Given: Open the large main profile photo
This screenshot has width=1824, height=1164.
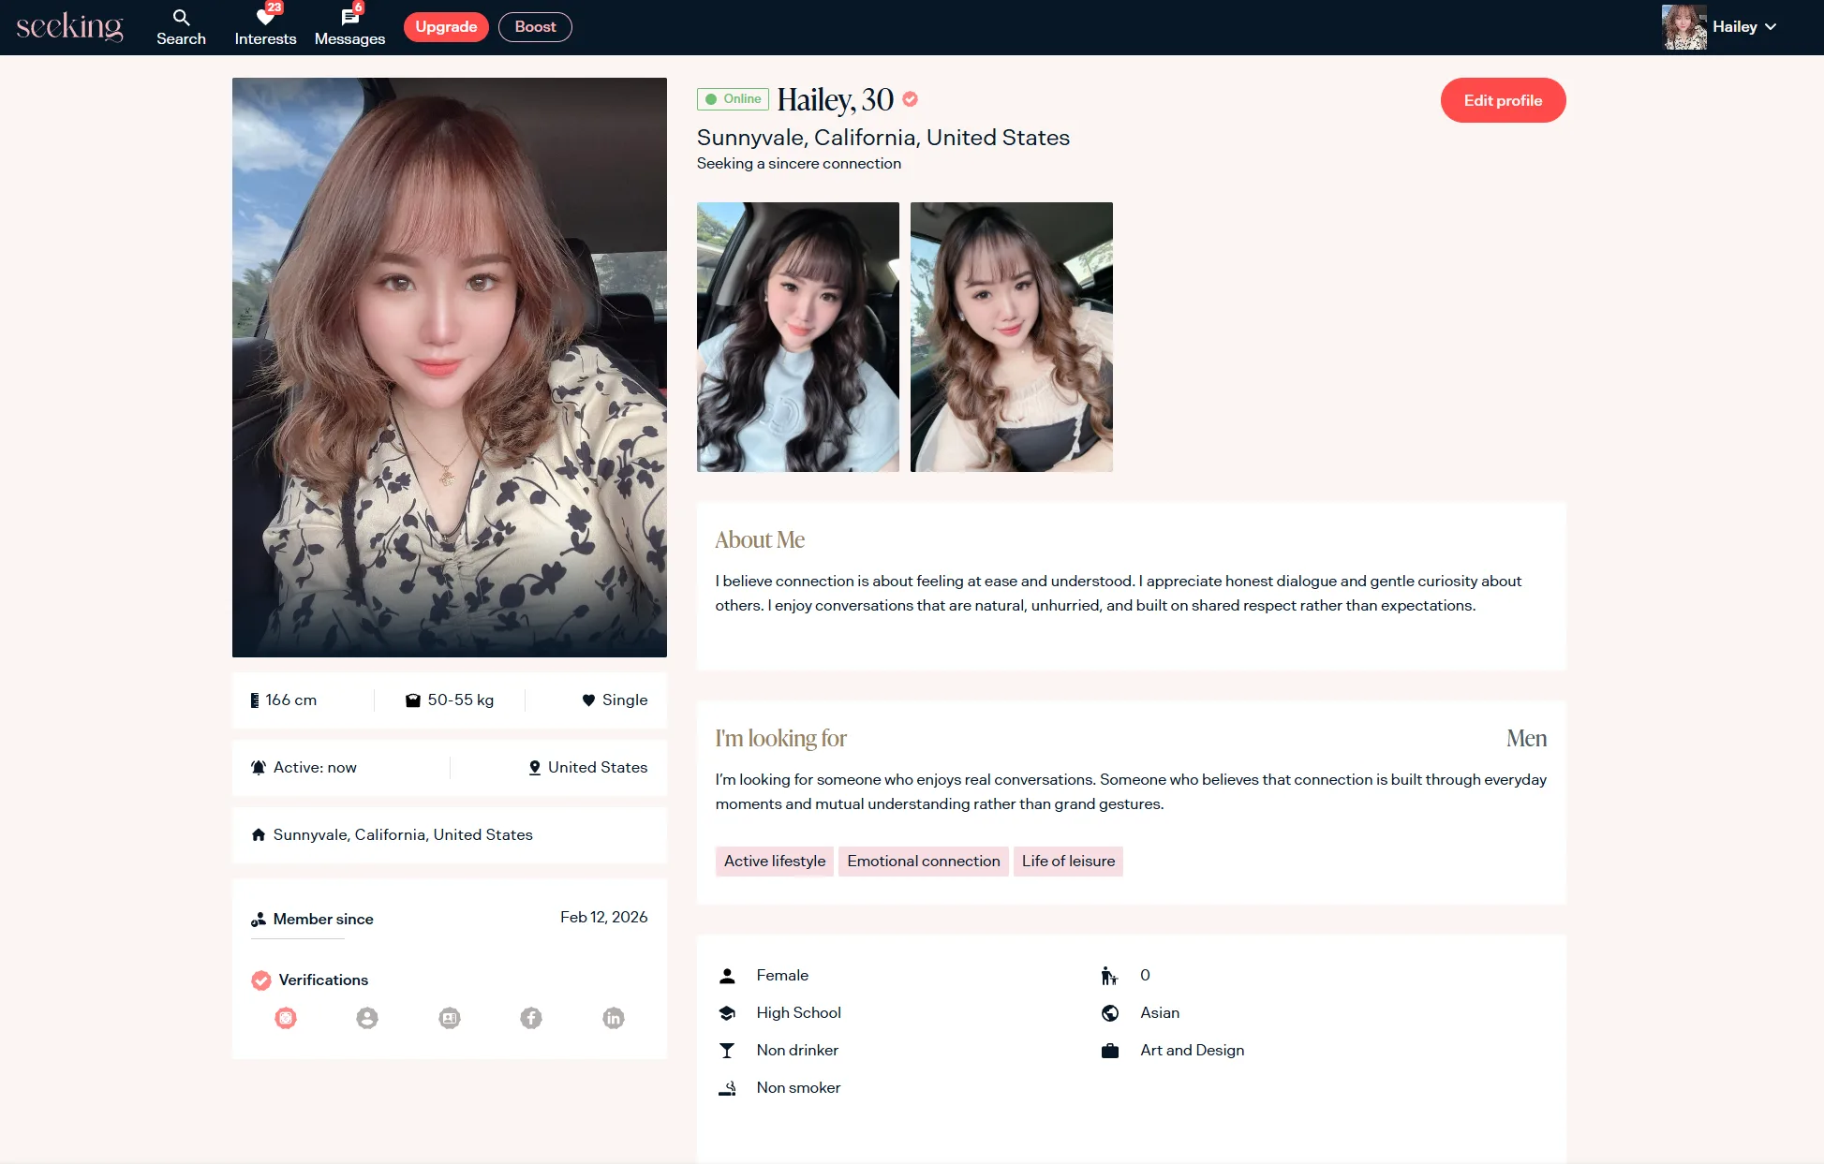Looking at the screenshot, I should point(450,367).
